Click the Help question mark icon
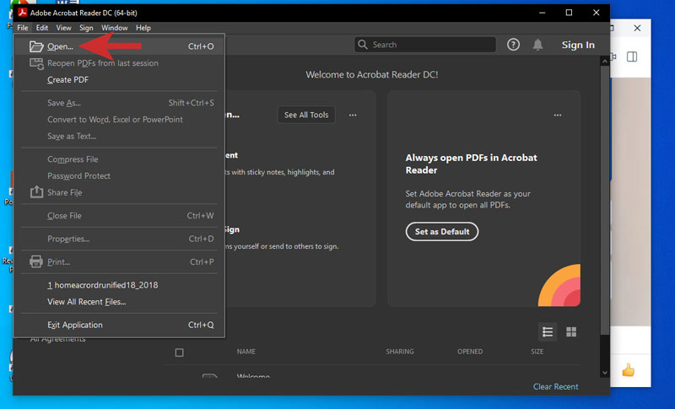The image size is (675, 409). point(513,45)
